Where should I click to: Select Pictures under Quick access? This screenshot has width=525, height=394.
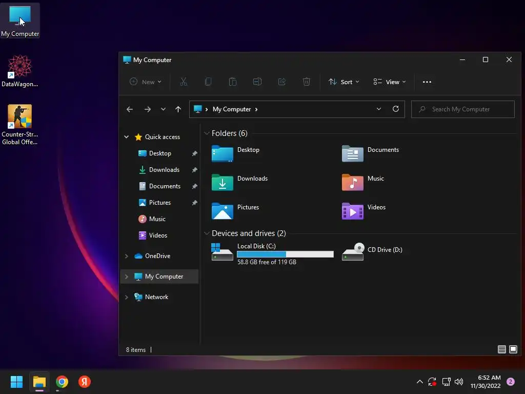point(160,202)
